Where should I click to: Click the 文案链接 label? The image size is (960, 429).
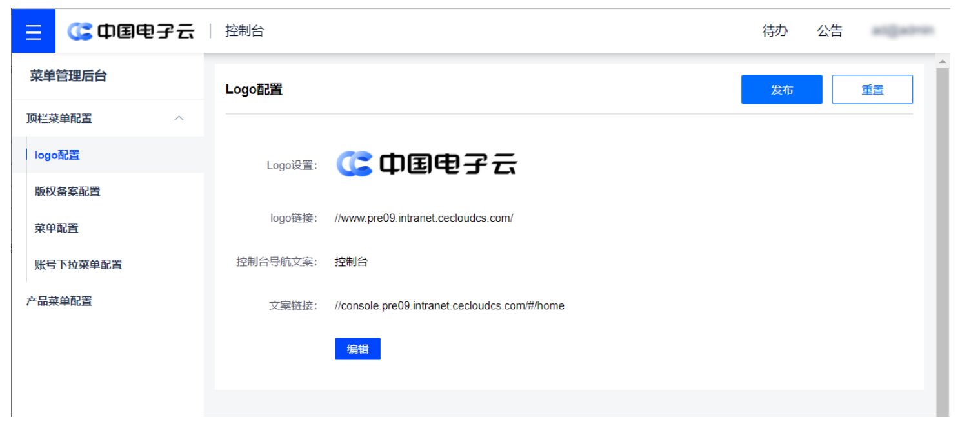[x=294, y=305]
